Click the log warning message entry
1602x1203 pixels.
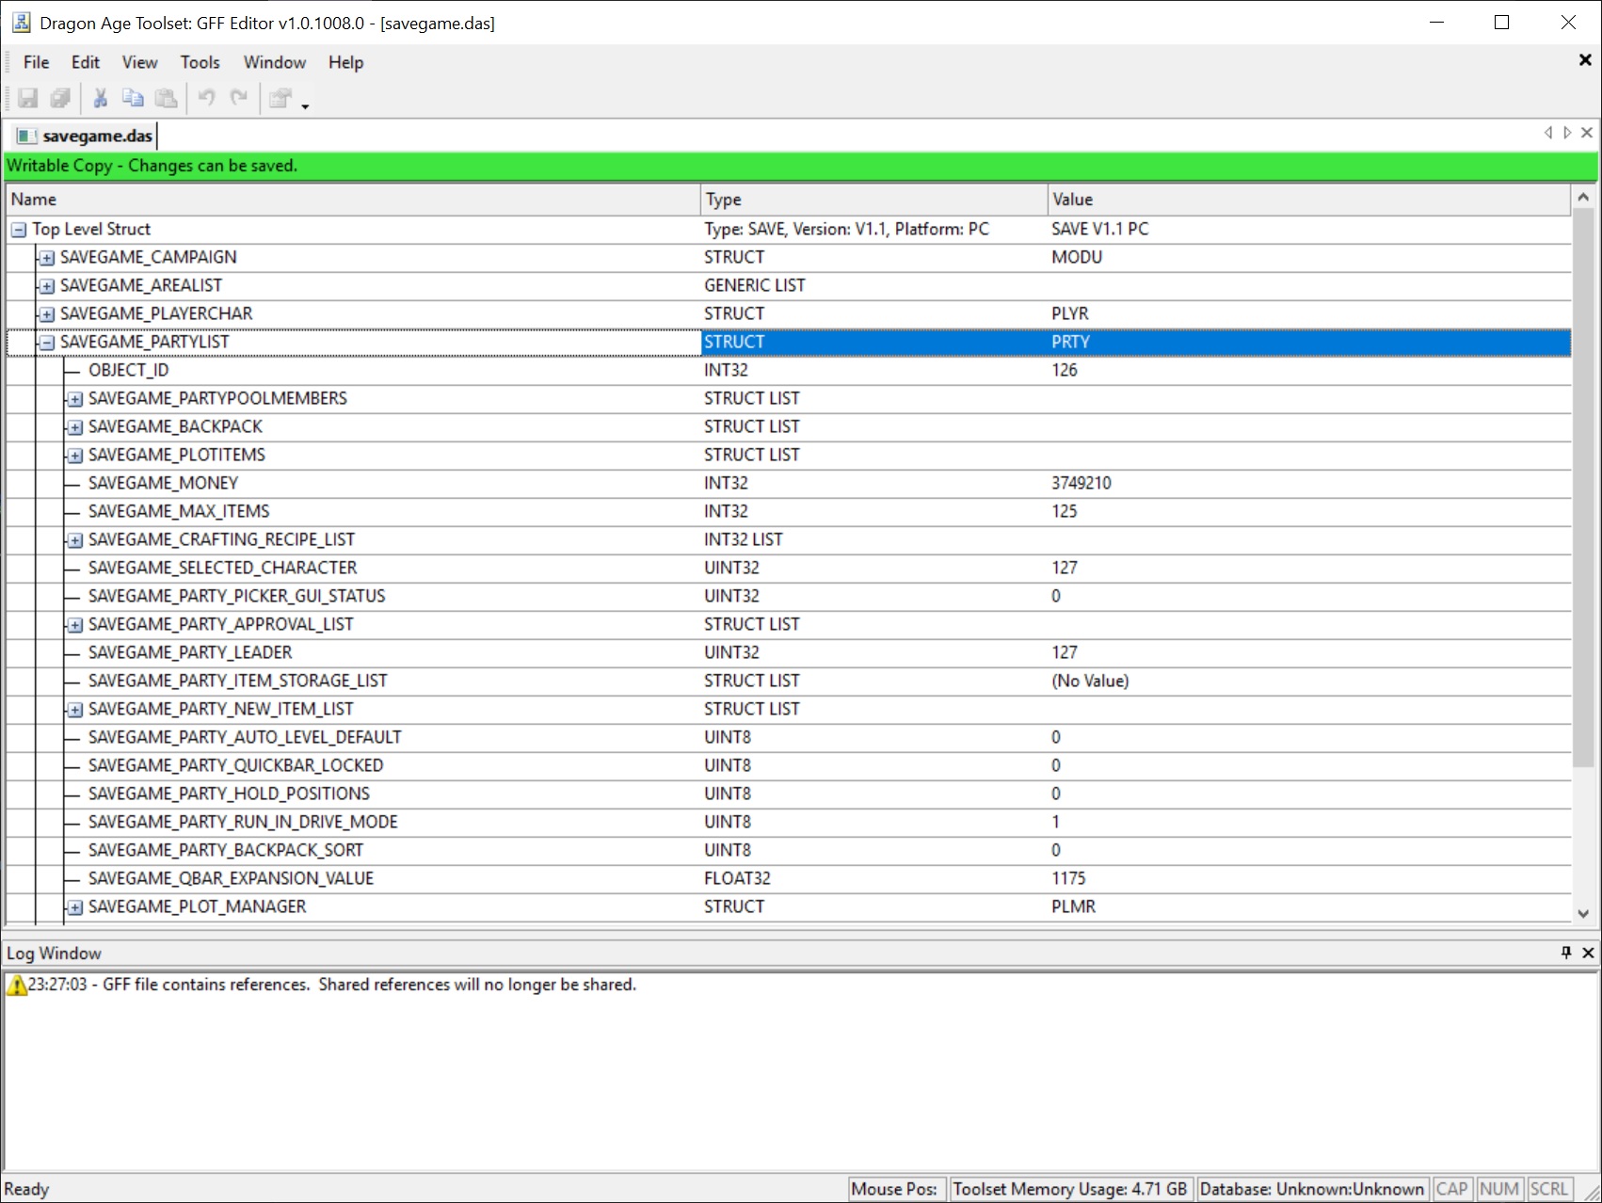click(x=322, y=985)
